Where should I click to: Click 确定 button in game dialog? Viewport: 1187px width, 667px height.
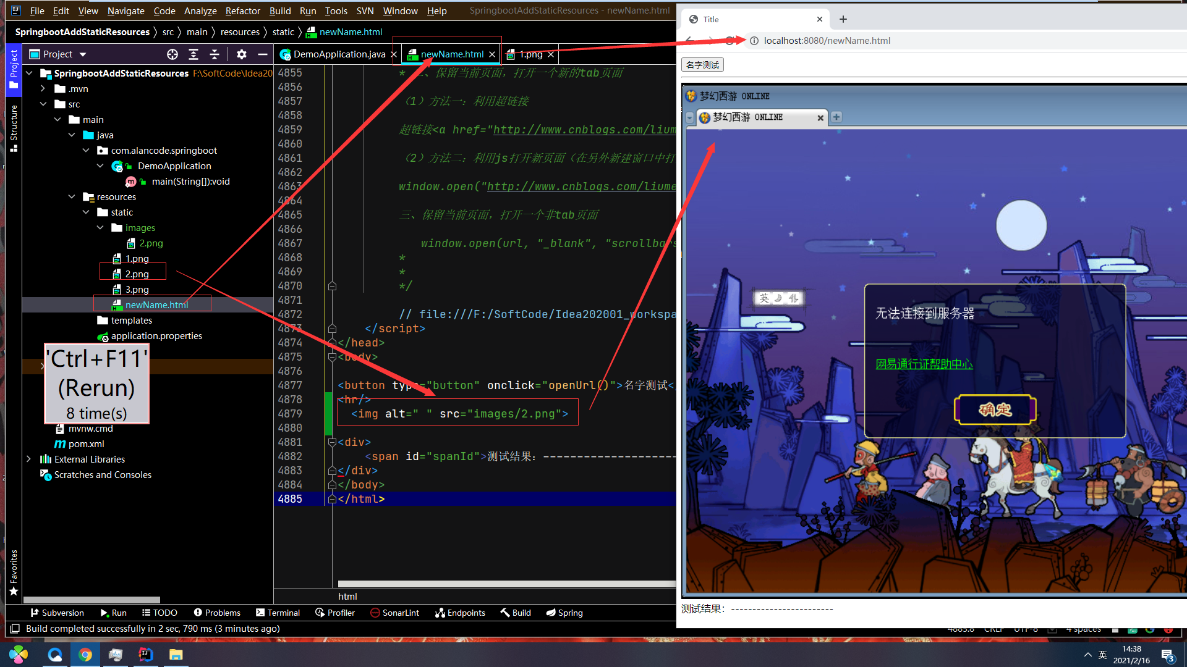point(995,409)
